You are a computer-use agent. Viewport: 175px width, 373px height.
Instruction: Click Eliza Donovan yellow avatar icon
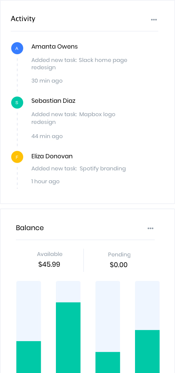(x=17, y=157)
